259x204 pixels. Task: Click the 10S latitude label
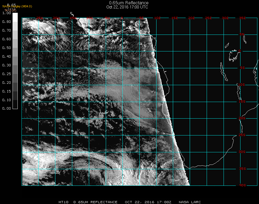242,85
